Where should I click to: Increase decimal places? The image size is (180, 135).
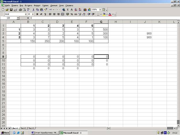(80, 14)
